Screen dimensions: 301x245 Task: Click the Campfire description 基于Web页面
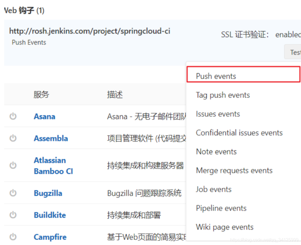click(146, 237)
